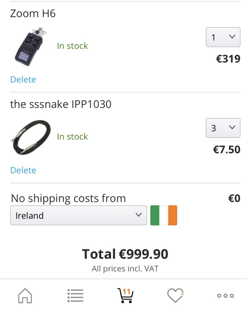Expand quantity dropdown for Zoom H6

click(223, 37)
